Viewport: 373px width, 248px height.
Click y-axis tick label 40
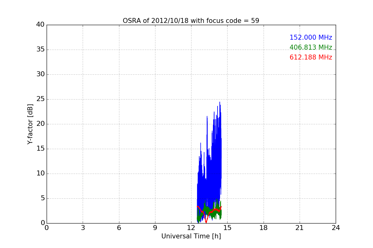pos(40,25)
